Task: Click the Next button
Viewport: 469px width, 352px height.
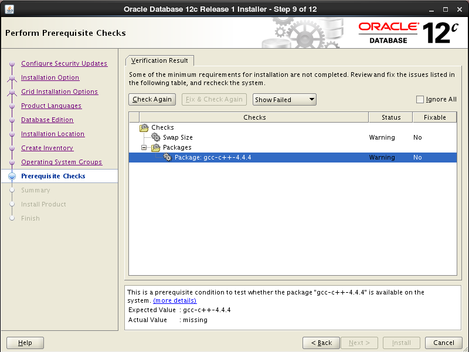Action: tap(359, 343)
